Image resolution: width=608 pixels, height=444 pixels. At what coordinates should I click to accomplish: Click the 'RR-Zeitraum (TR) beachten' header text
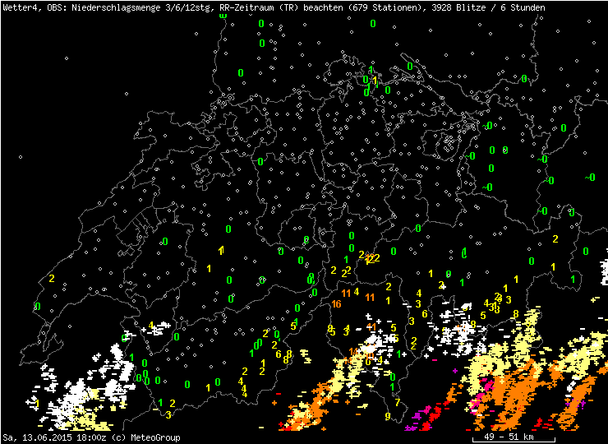281,7
